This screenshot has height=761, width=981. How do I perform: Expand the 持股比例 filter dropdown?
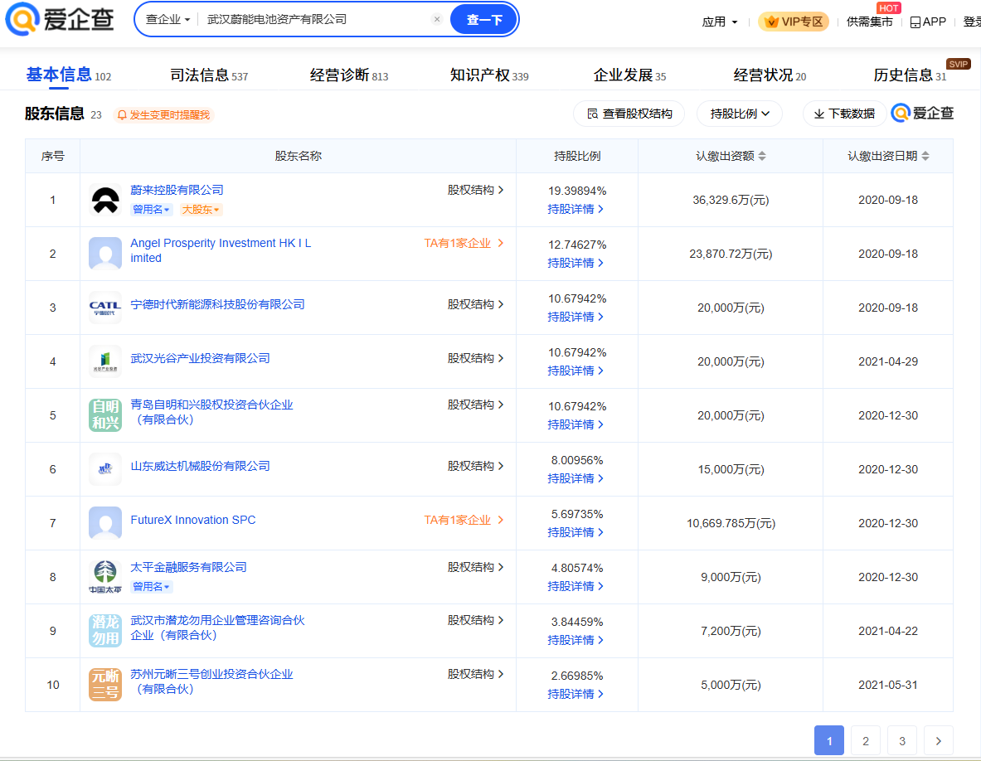(x=740, y=114)
